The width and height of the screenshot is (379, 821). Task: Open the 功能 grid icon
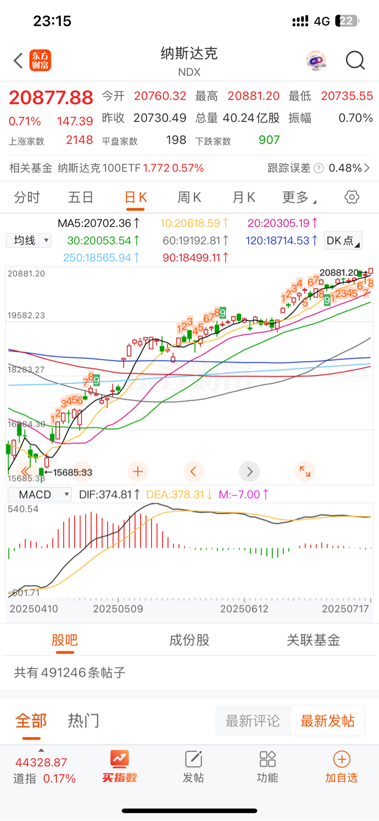tap(267, 759)
